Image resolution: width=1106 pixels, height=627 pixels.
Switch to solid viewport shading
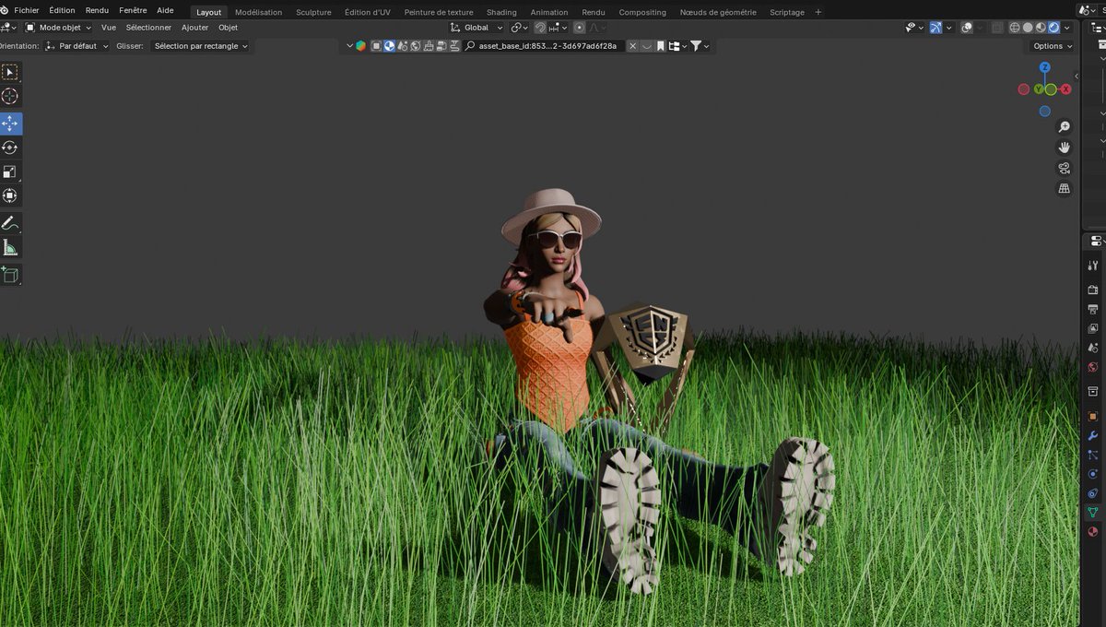tap(1028, 28)
